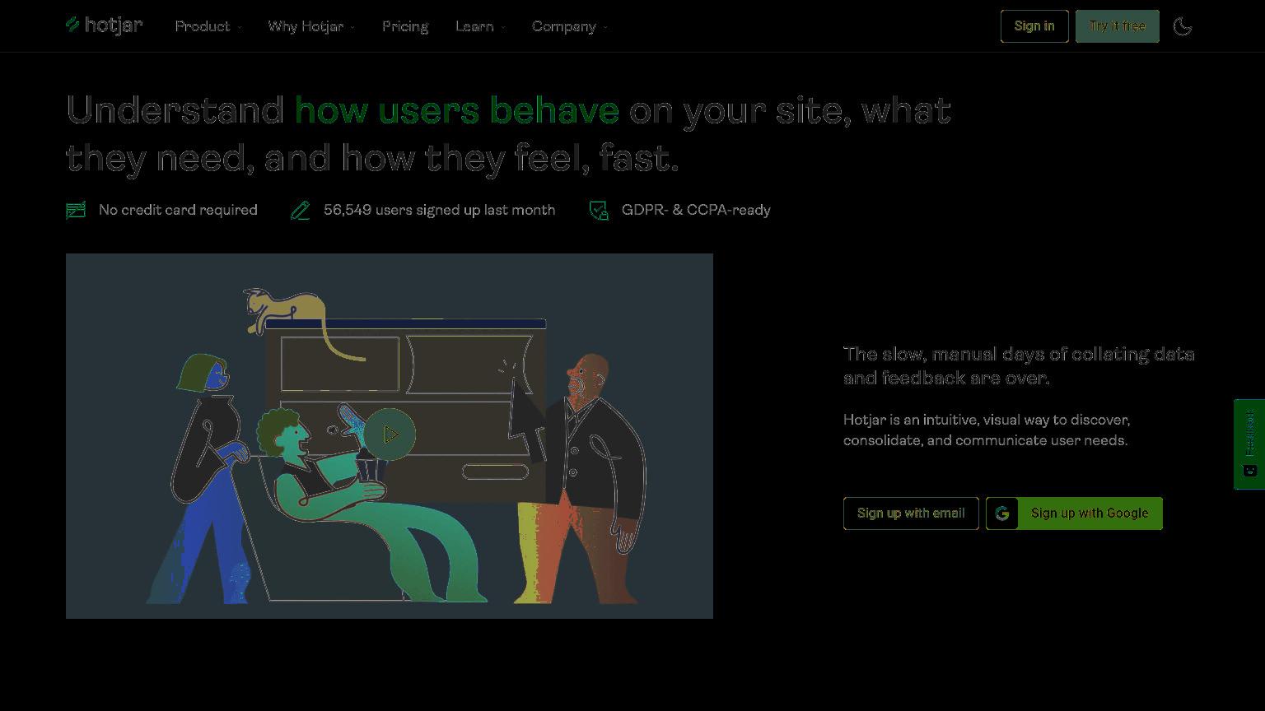
Task: Click the credit card icon
Action: point(76,210)
